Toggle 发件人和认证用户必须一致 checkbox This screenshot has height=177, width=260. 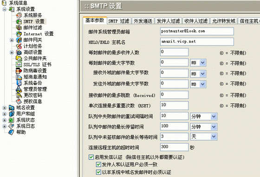coord(98,164)
